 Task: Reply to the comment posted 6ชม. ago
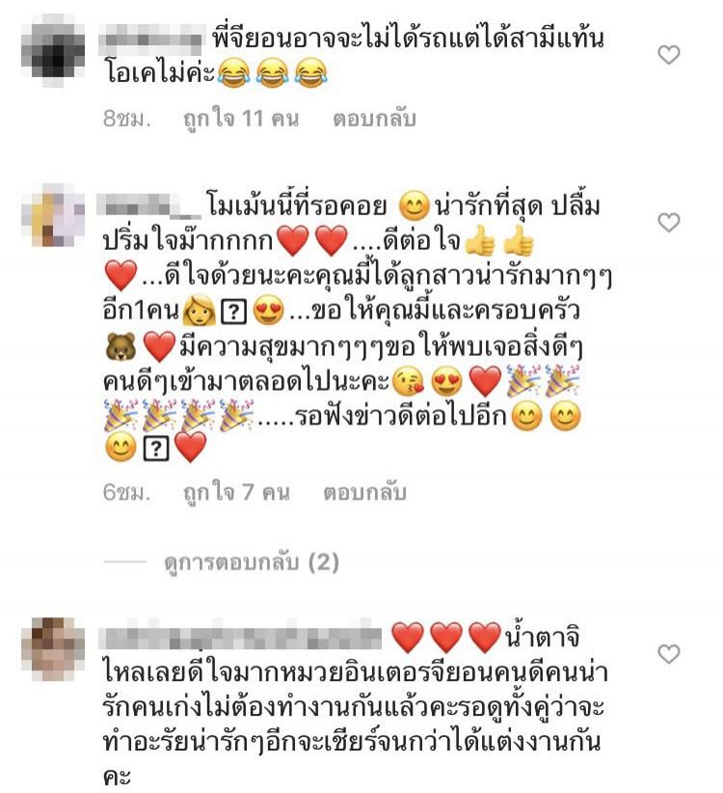364,492
